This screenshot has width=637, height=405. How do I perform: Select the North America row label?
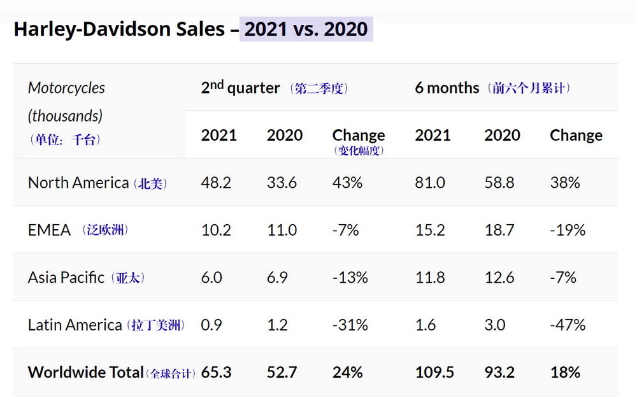(x=78, y=183)
